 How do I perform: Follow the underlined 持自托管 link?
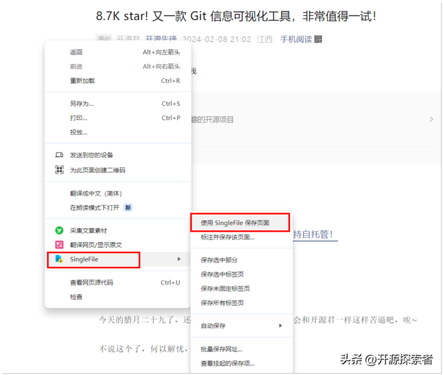tap(315, 235)
